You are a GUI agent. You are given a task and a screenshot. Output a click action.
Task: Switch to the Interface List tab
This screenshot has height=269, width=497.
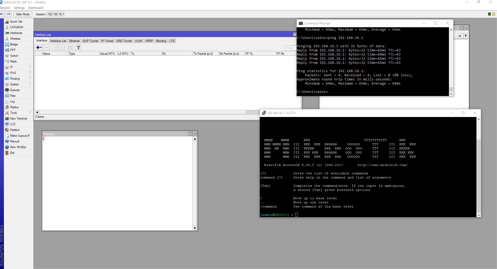(x=58, y=41)
